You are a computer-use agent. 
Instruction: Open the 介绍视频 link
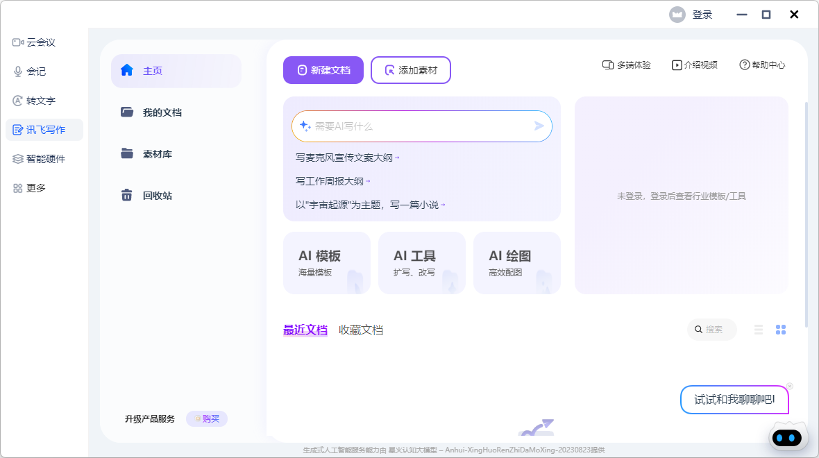click(694, 65)
